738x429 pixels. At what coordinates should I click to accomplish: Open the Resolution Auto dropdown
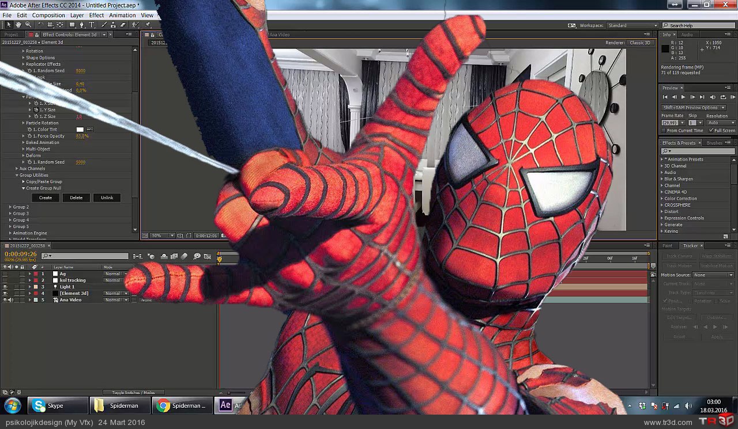coord(722,123)
